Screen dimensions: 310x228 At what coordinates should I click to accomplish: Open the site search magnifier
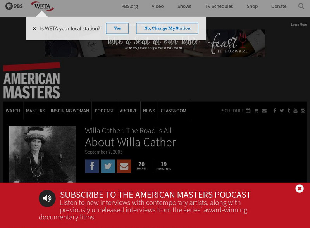pyautogui.click(x=301, y=6)
